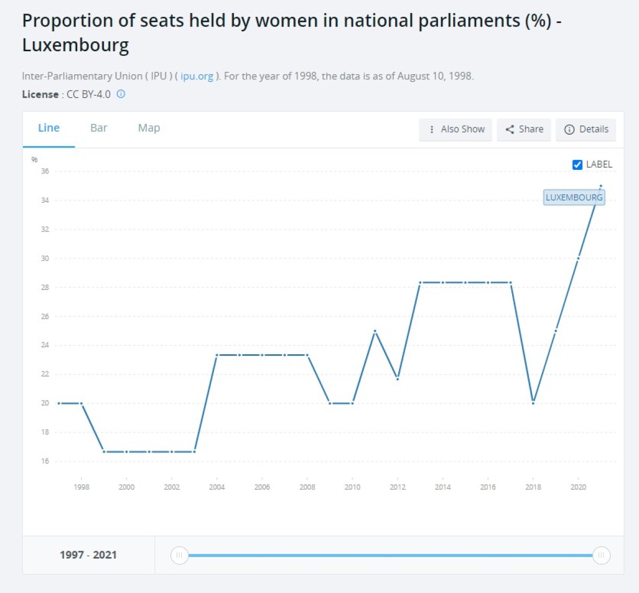Open the Map view tab
This screenshot has height=593, width=639.
click(x=149, y=128)
